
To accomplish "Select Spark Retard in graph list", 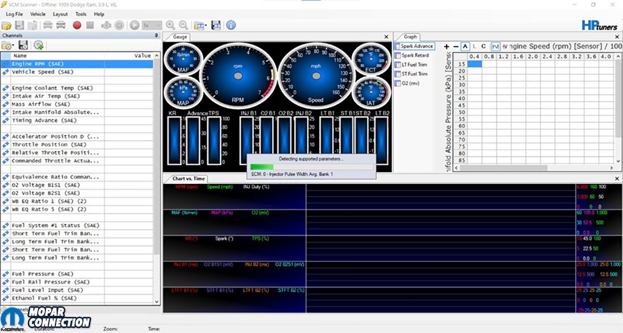I will (x=414, y=55).
